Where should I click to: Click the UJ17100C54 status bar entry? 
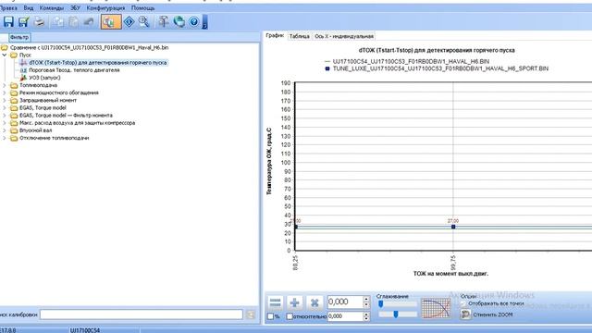tap(85, 330)
